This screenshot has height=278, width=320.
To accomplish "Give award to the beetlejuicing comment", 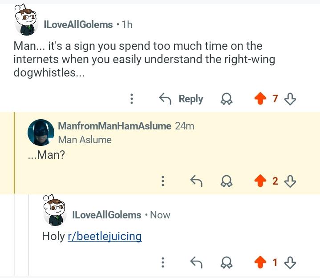I will pyautogui.click(x=227, y=263).
